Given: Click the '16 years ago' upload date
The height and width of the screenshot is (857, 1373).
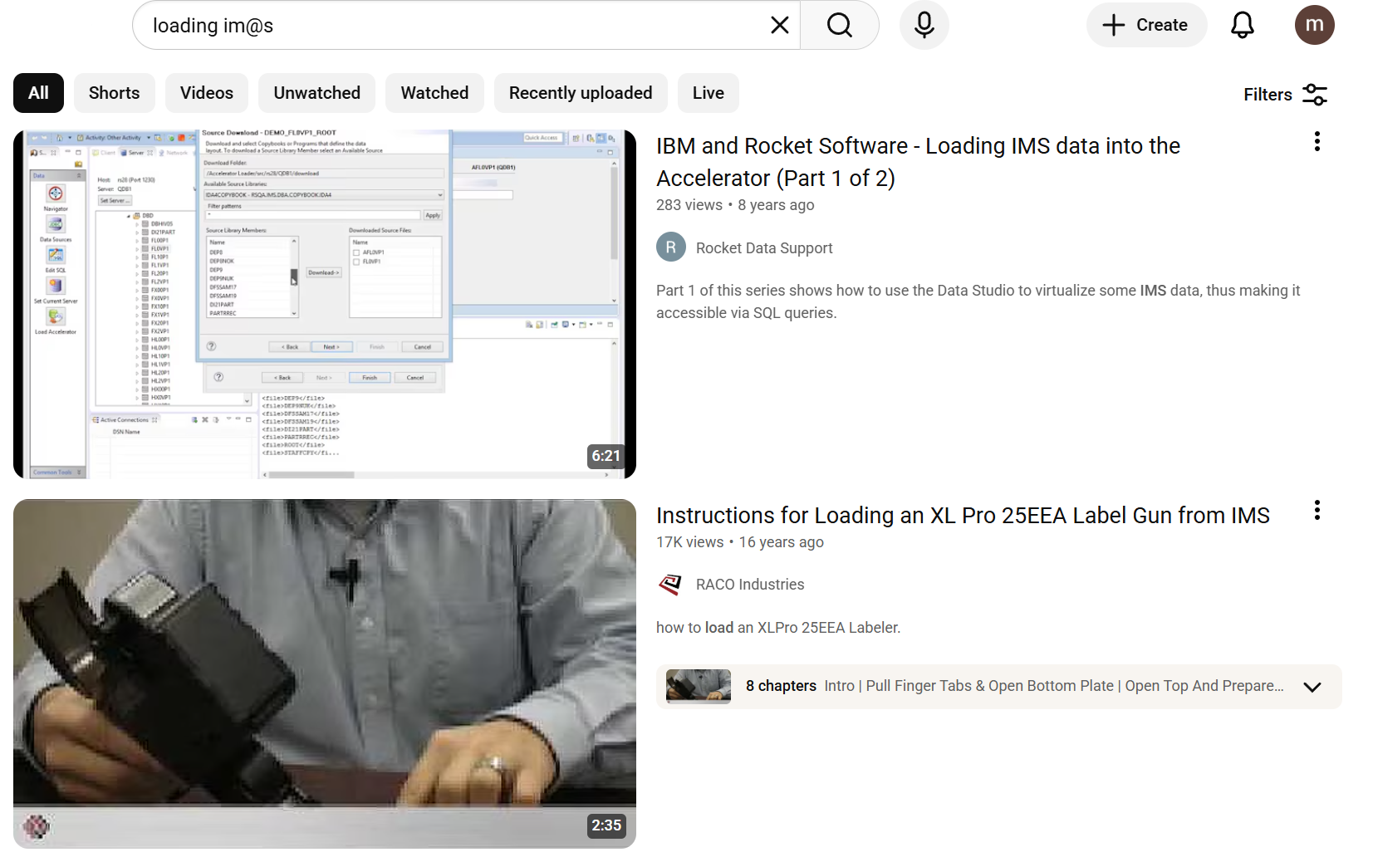Looking at the screenshot, I should (782, 542).
